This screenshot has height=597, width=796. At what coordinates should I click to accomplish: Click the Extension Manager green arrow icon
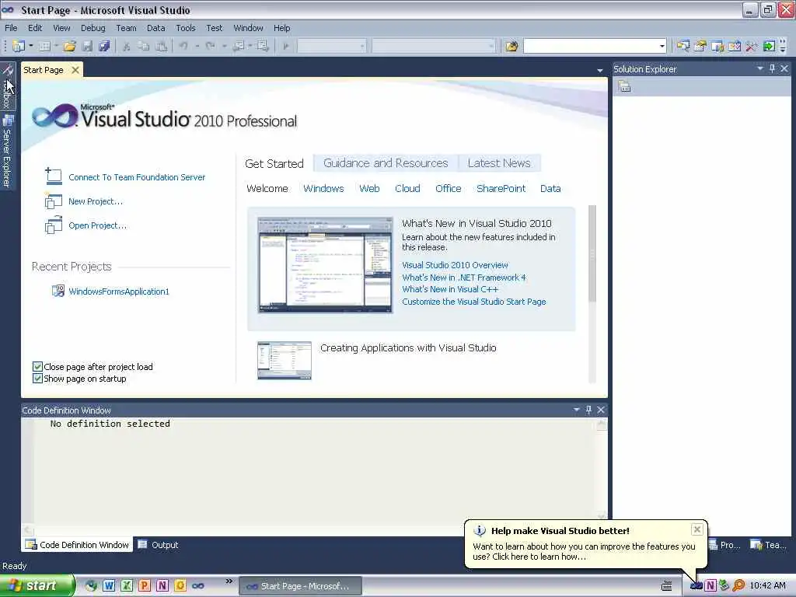(769, 46)
